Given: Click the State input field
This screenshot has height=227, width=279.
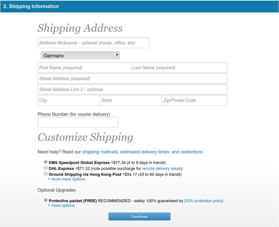Looking at the screenshot, I should [x=131, y=100].
